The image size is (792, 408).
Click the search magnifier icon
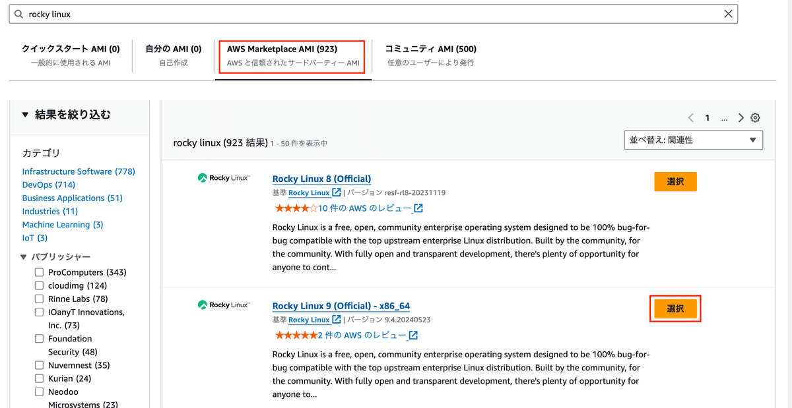click(x=18, y=14)
